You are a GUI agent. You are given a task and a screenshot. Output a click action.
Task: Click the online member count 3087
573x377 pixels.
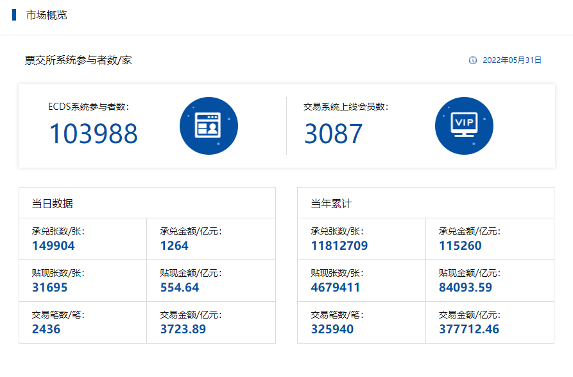tap(333, 134)
